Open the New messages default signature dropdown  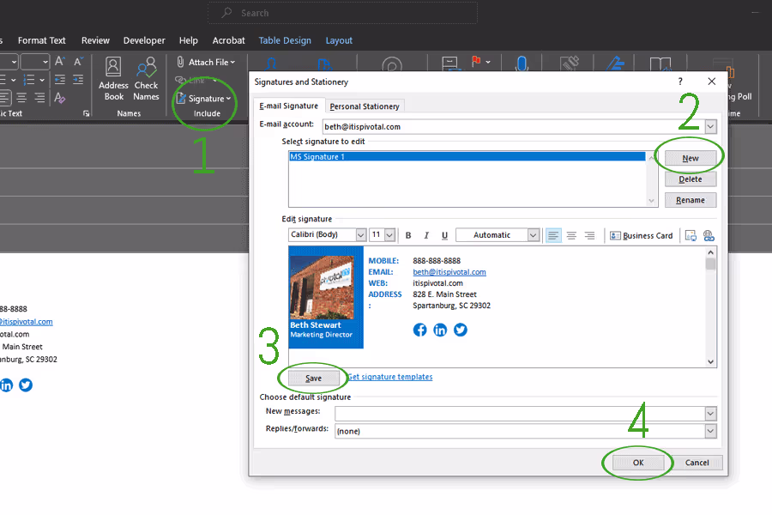point(710,414)
